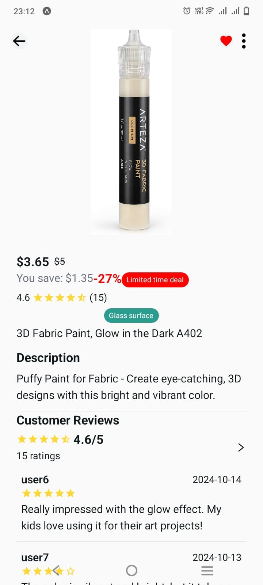Tap the Limited time deal badge

155,280
